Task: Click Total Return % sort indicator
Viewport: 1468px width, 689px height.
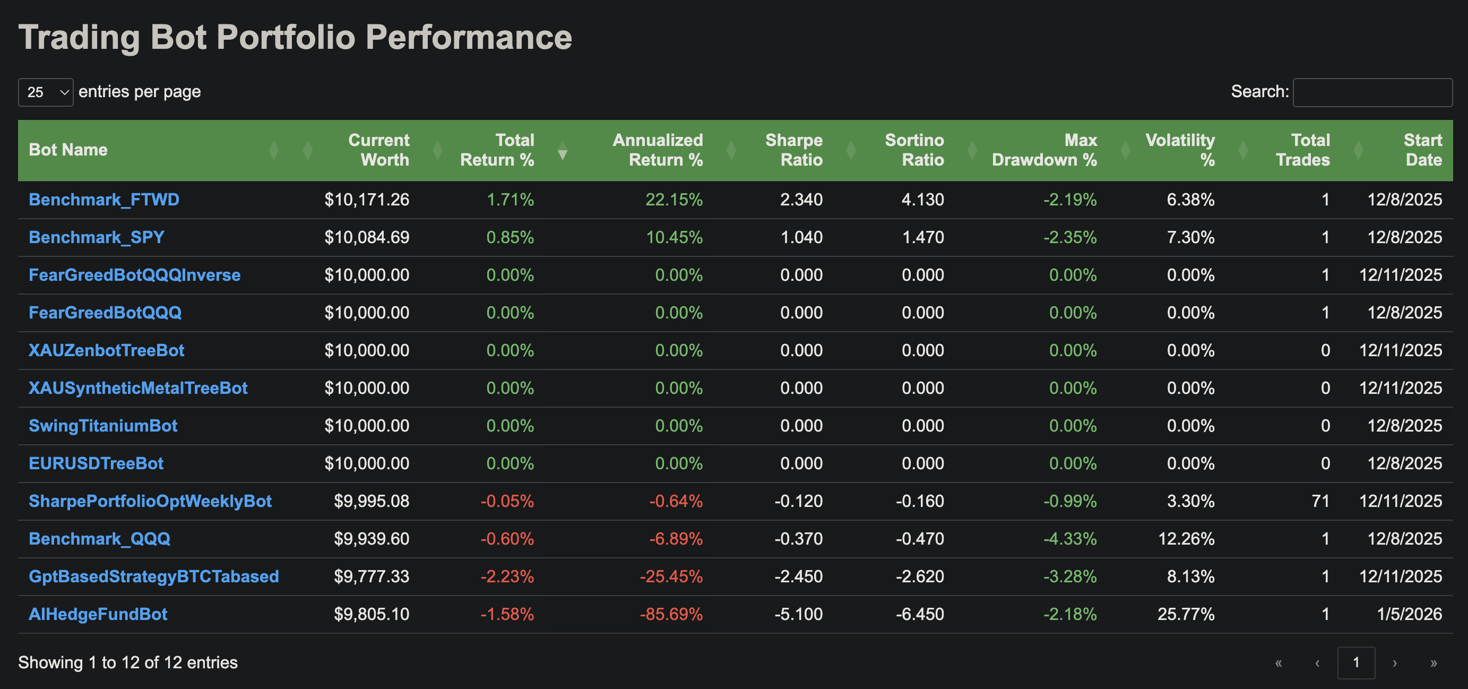Action: pos(563,152)
